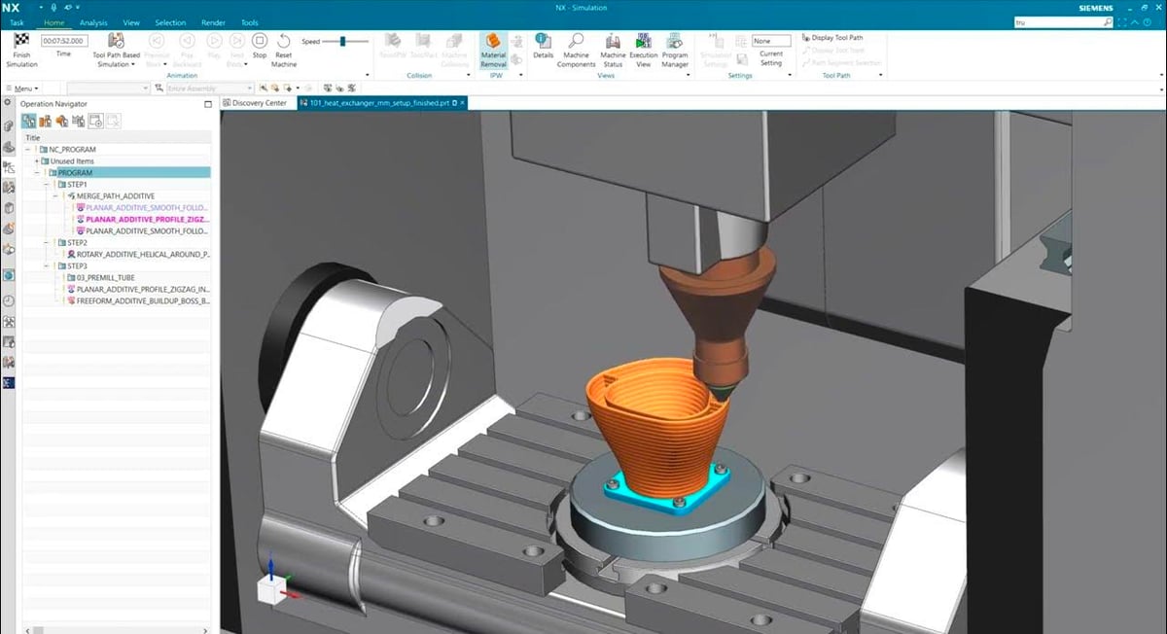Open the Menu dropdown

24,88
